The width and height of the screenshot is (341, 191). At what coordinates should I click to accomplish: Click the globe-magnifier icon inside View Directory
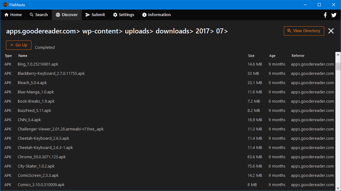coord(289,31)
